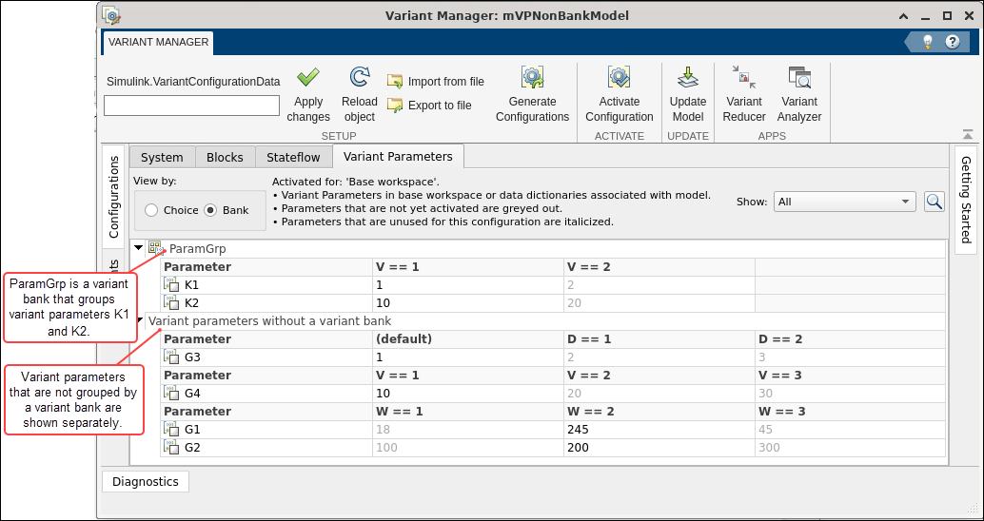Click the K2 value 10 cell
984x521 pixels.
[468, 303]
